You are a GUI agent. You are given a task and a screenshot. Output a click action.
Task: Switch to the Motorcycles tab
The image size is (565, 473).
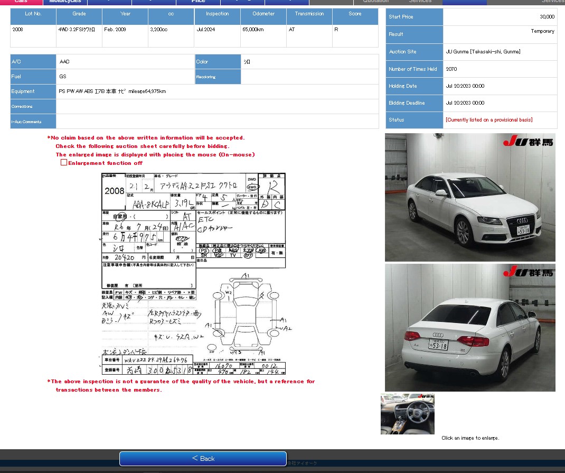pos(65,2)
